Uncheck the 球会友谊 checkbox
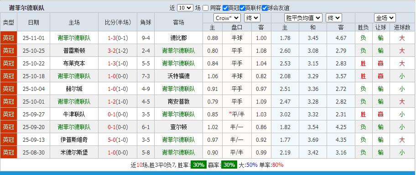Screen dimensions: 416x175 pyautogui.click(x=265, y=8)
